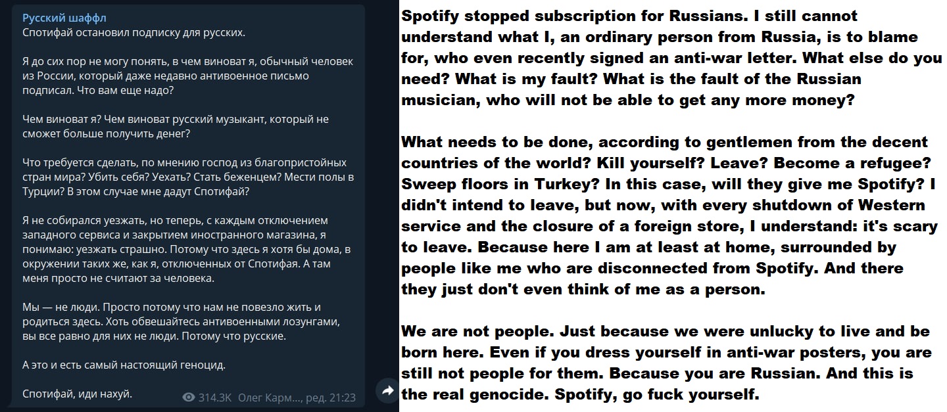The image size is (947, 412).
Task: Click the paragraph starting Мы — не люди
Action: click(181, 321)
